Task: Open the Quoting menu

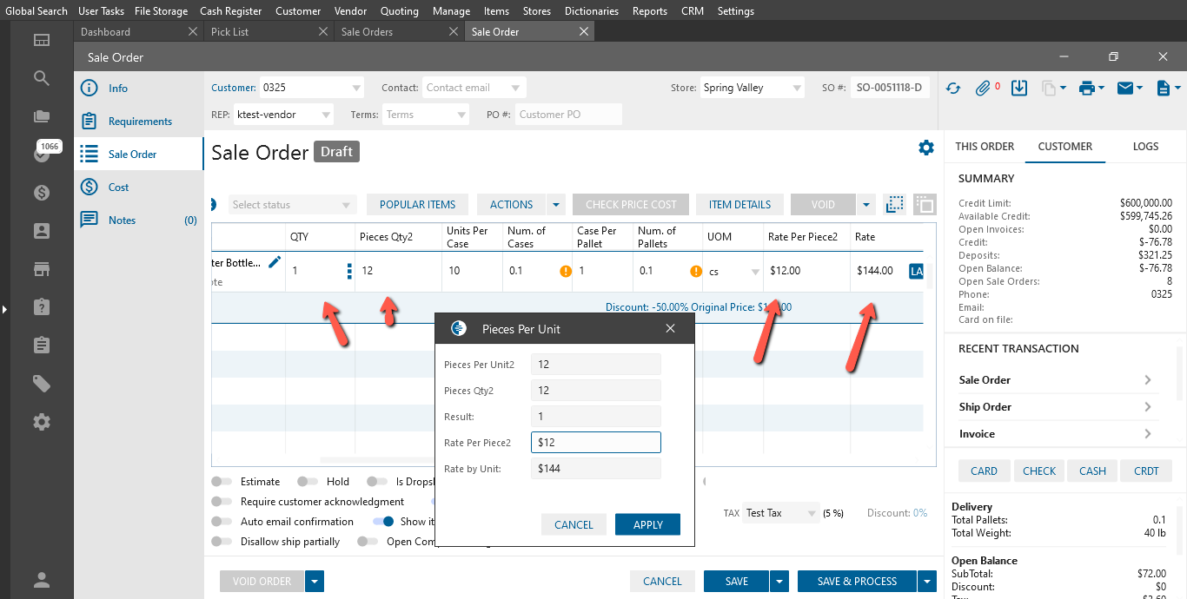Action: (399, 11)
